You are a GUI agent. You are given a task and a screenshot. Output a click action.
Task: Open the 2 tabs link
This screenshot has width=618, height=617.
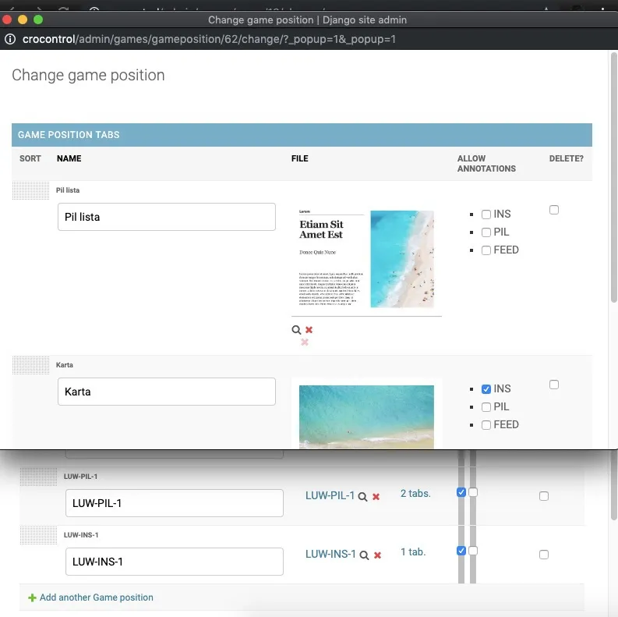tap(415, 494)
